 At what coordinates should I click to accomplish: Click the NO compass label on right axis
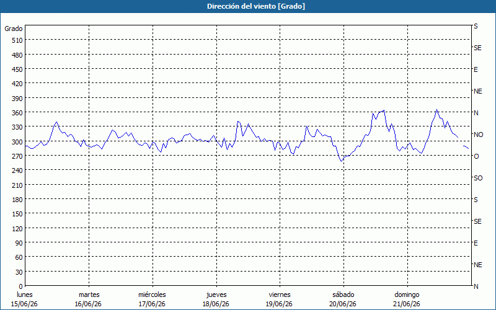[x=478, y=135]
